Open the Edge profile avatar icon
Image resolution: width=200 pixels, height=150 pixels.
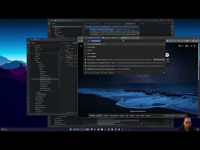pyautogui.click(x=187, y=41)
